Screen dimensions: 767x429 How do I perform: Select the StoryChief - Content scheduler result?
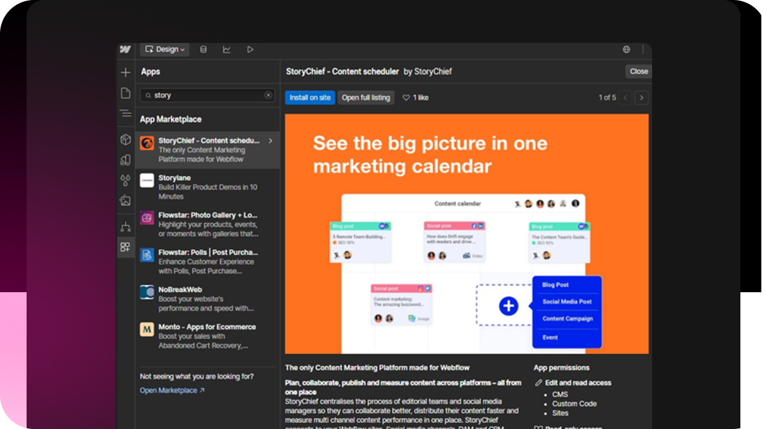click(x=207, y=150)
